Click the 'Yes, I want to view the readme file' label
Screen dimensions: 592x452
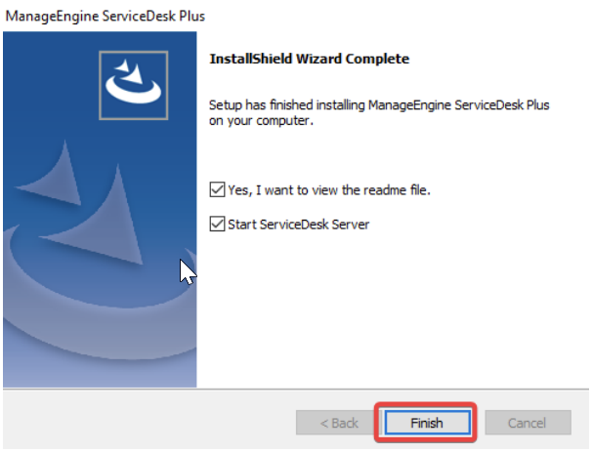pyautogui.click(x=328, y=189)
